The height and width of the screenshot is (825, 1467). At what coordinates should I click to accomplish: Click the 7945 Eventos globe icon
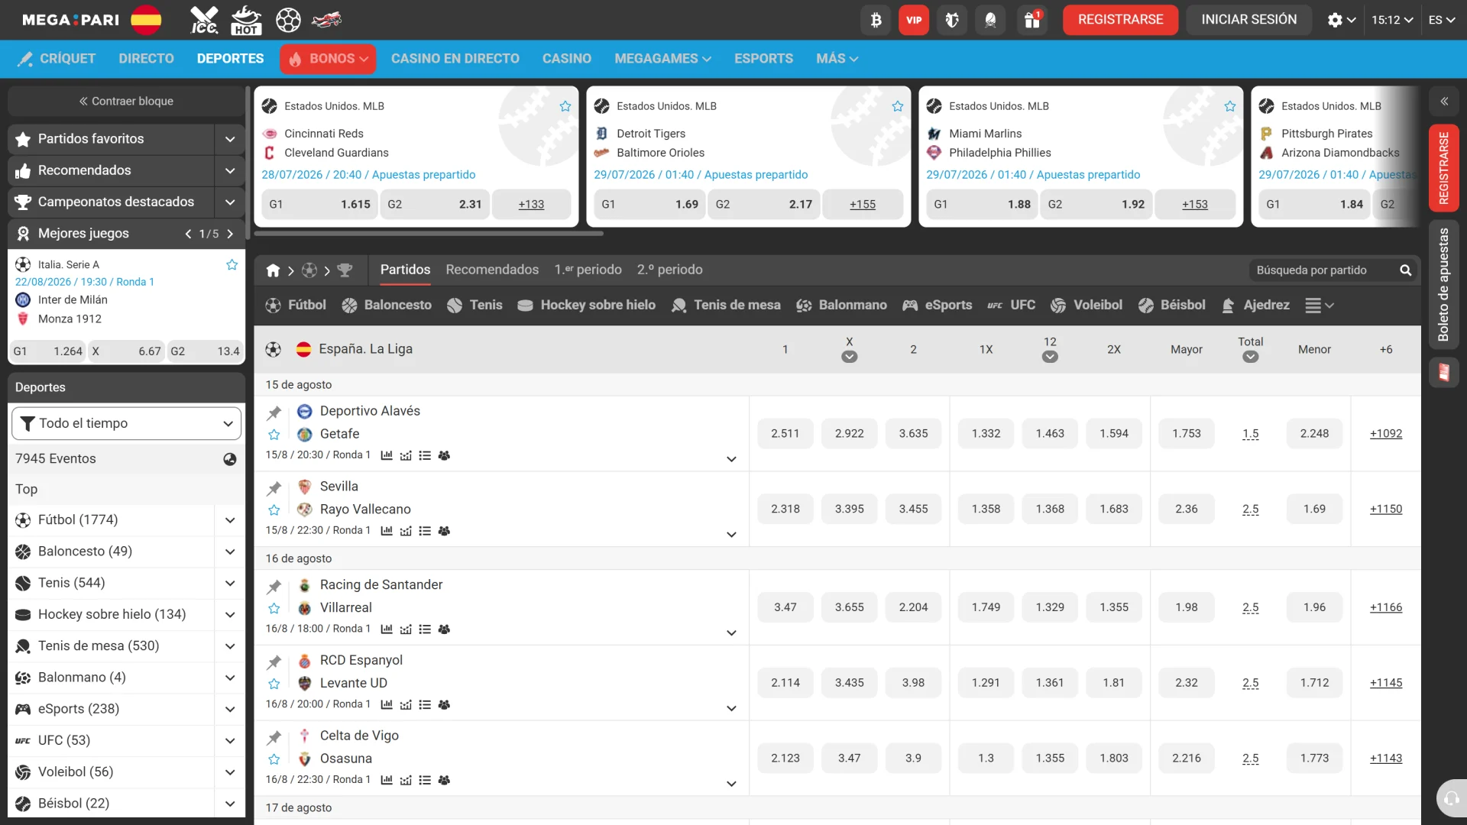click(230, 459)
